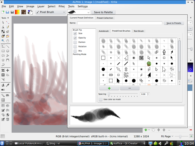Pick the Pan hand tool
The width and height of the screenshot is (195, 146).
coord(8,40)
